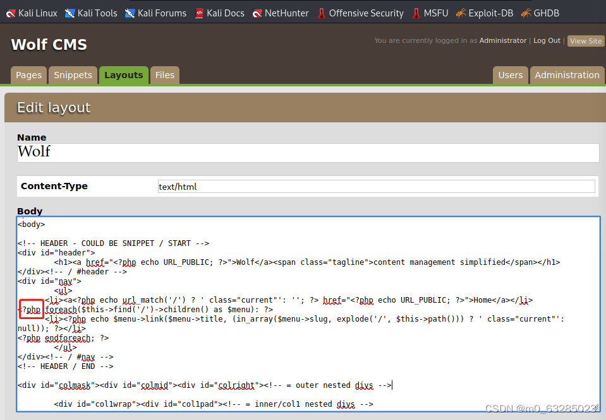
Task: Click the layout Name input field
Action: tap(308, 153)
